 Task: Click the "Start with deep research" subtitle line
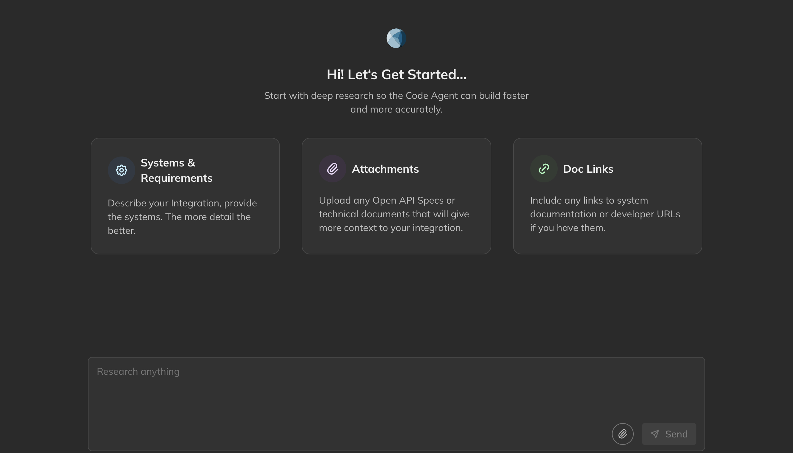click(396, 96)
